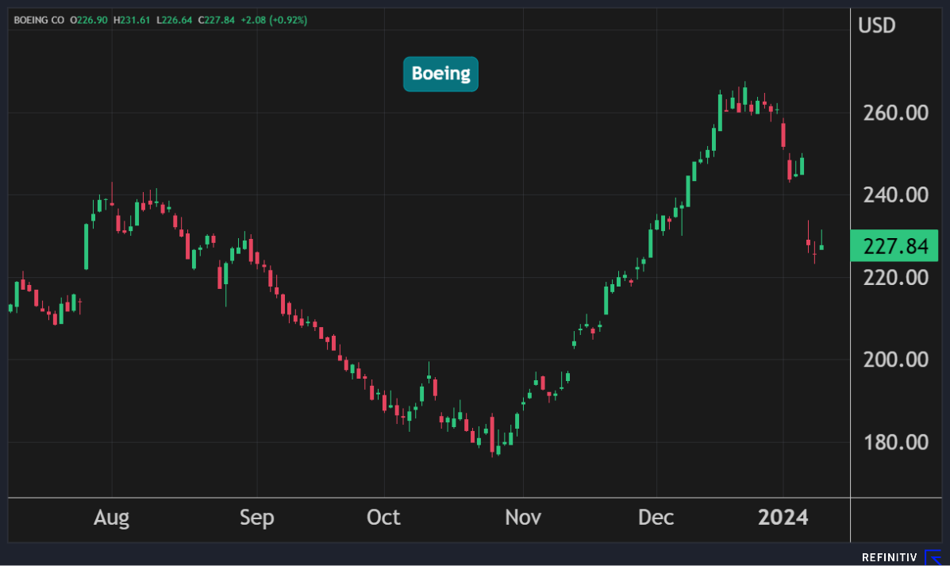Choose the Nov label on time axis

(523, 518)
